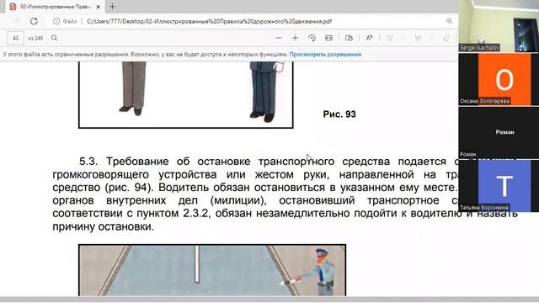The image size is (539, 303).
Task: Zoom out of the PDF with minus
Action: click(279, 38)
